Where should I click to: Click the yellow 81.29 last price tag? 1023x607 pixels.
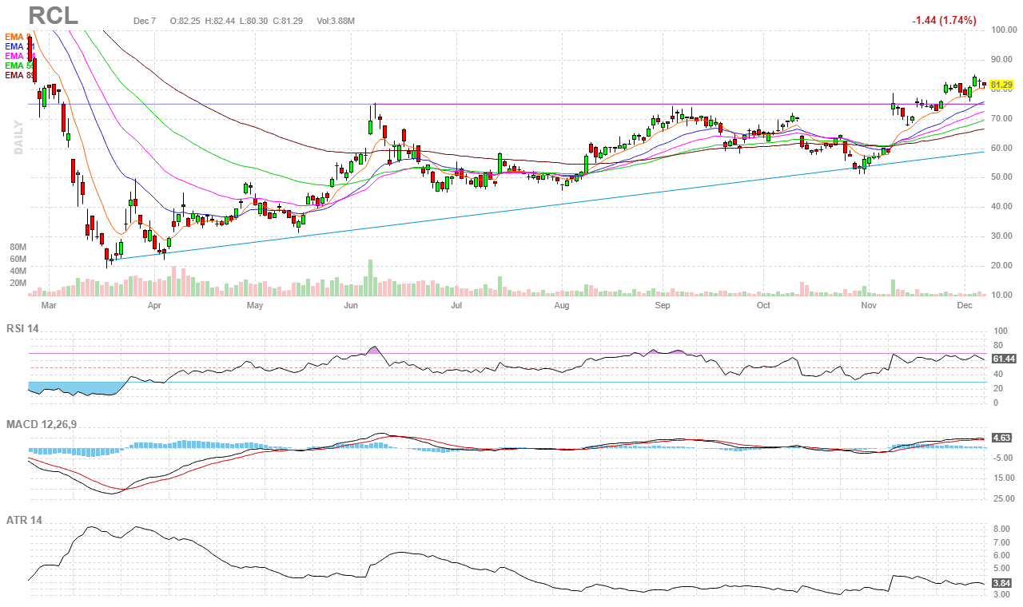coord(1002,85)
